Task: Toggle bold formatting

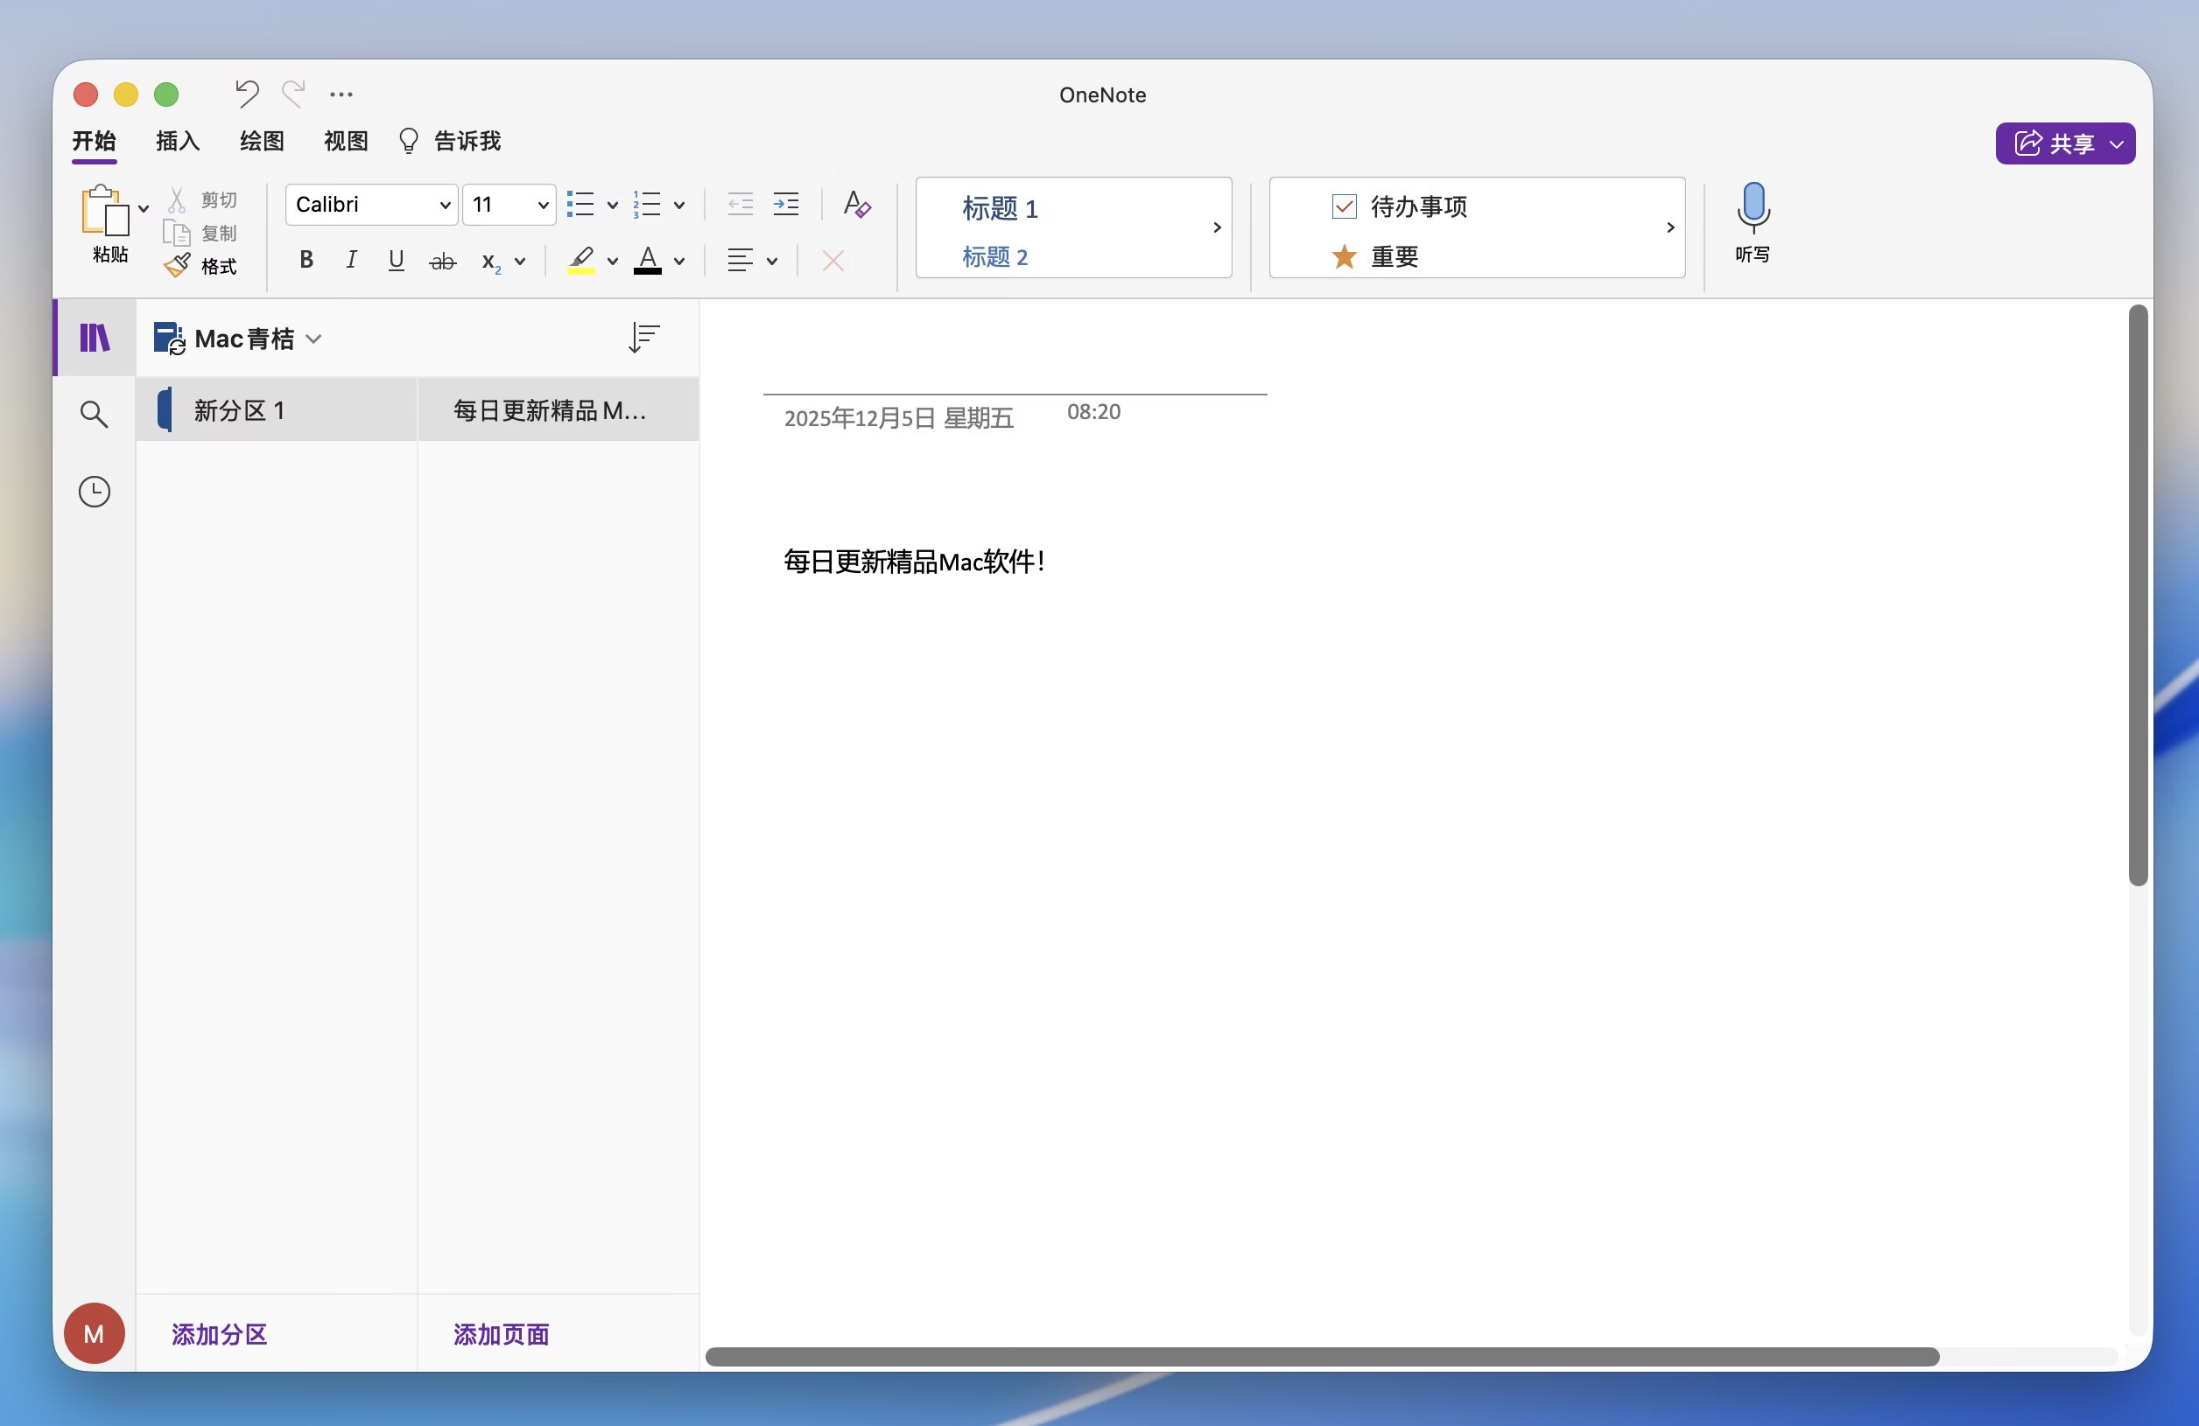Action: coord(306,260)
